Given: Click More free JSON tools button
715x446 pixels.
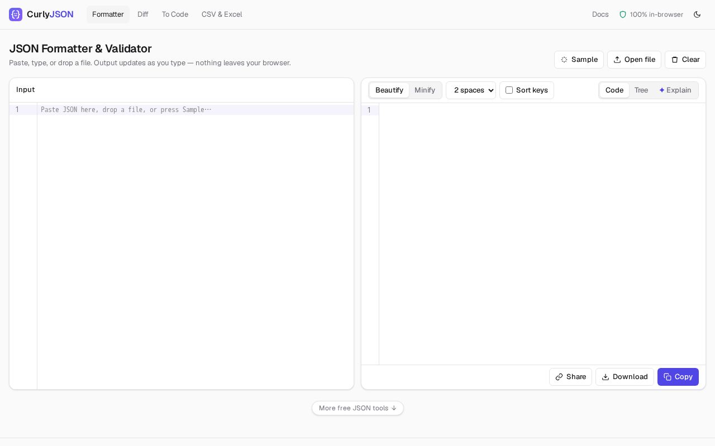Looking at the screenshot, I should pos(357,408).
